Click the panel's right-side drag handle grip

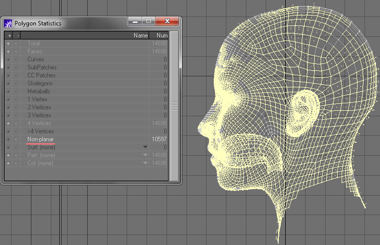click(174, 106)
